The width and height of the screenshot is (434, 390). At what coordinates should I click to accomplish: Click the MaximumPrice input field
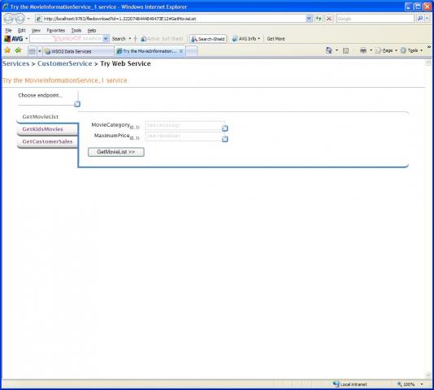tap(184, 136)
